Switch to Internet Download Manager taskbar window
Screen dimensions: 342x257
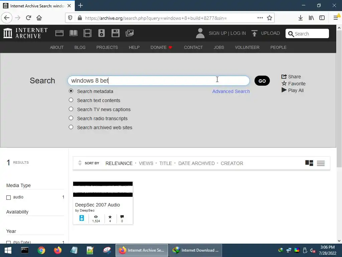[x=196, y=250]
